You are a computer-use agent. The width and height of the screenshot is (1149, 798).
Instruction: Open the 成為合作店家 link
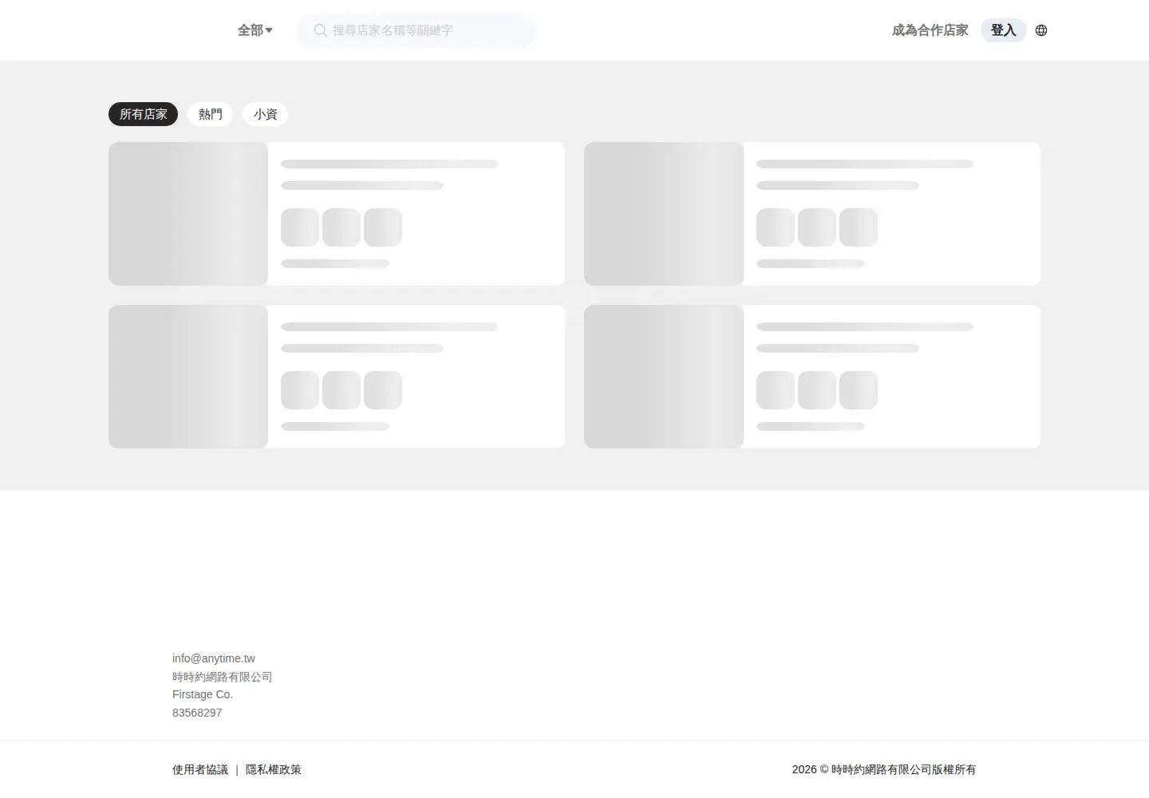[930, 30]
